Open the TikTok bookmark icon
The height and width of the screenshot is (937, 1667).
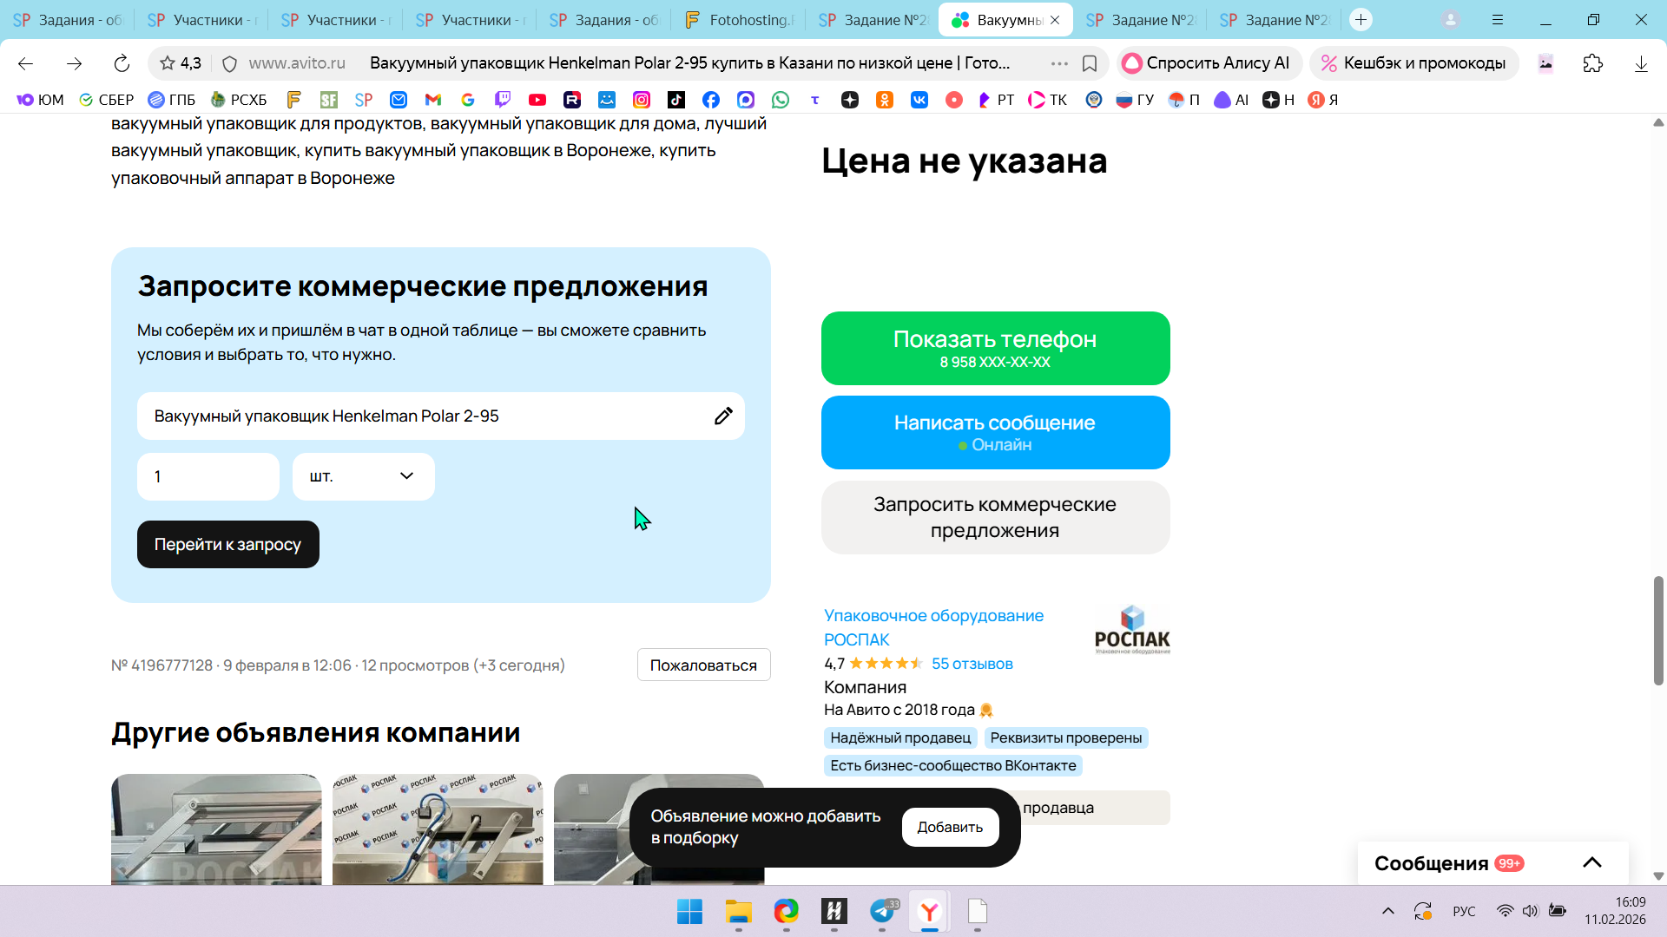pyautogui.click(x=676, y=100)
